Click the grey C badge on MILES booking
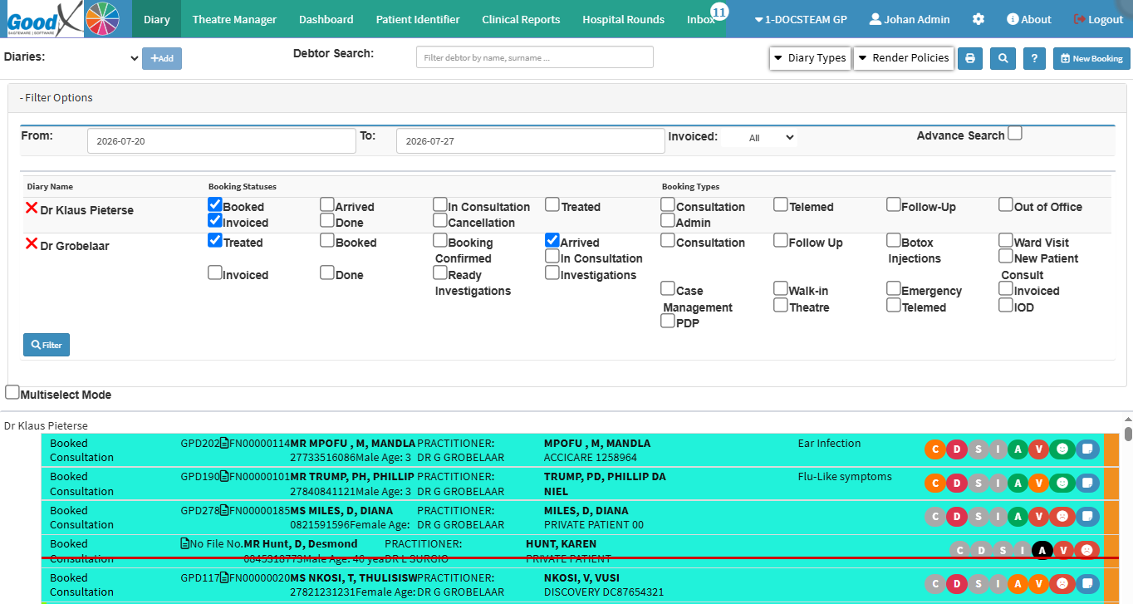This screenshot has width=1133, height=604. (935, 517)
